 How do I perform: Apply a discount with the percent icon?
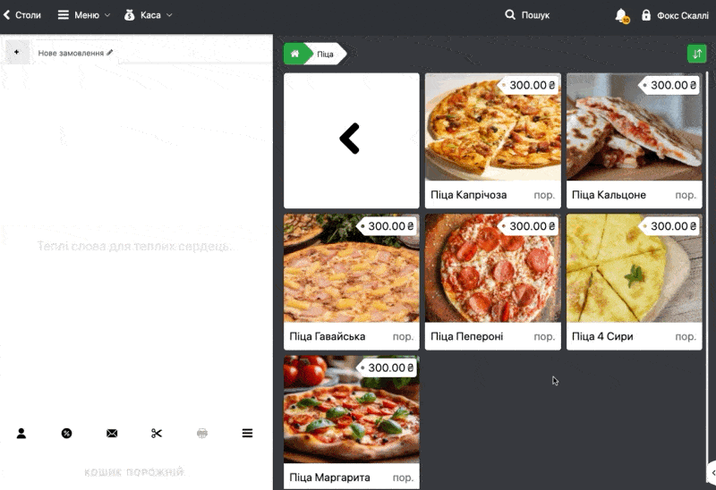(66, 434)
